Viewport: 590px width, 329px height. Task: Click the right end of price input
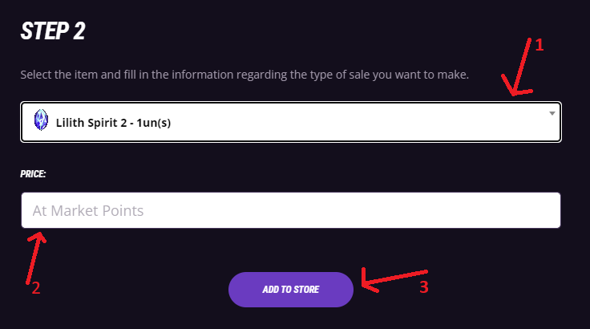(549, 210)
